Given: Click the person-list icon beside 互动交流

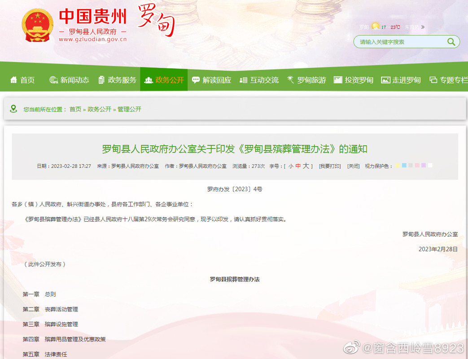Looking at the screenshot, I should [243, 80].
